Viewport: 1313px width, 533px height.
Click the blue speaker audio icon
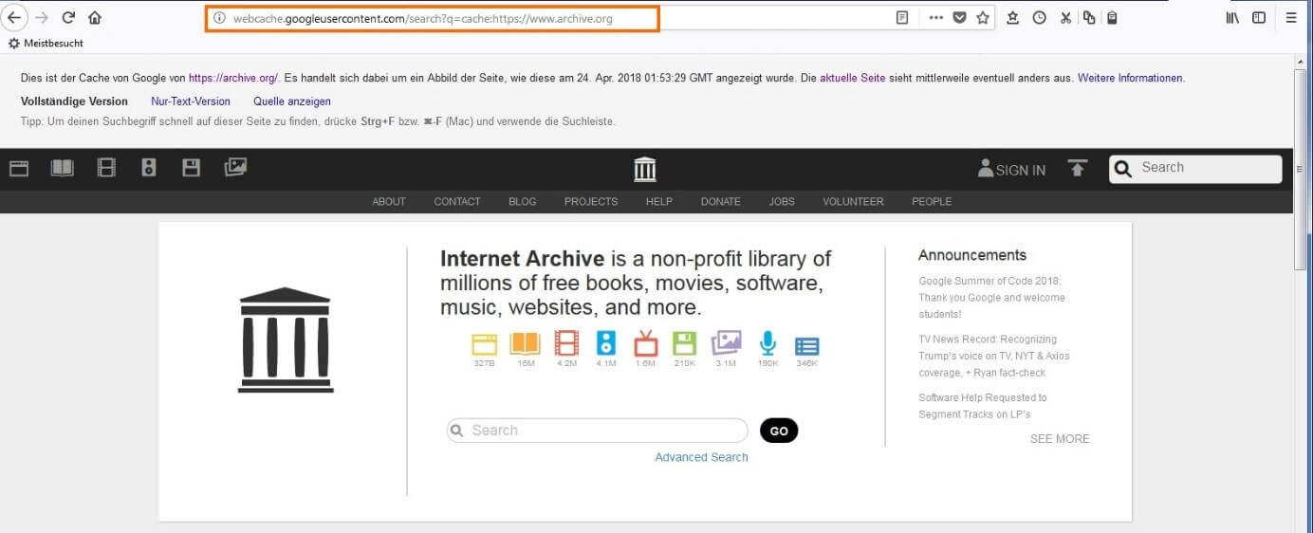(606, 343)
